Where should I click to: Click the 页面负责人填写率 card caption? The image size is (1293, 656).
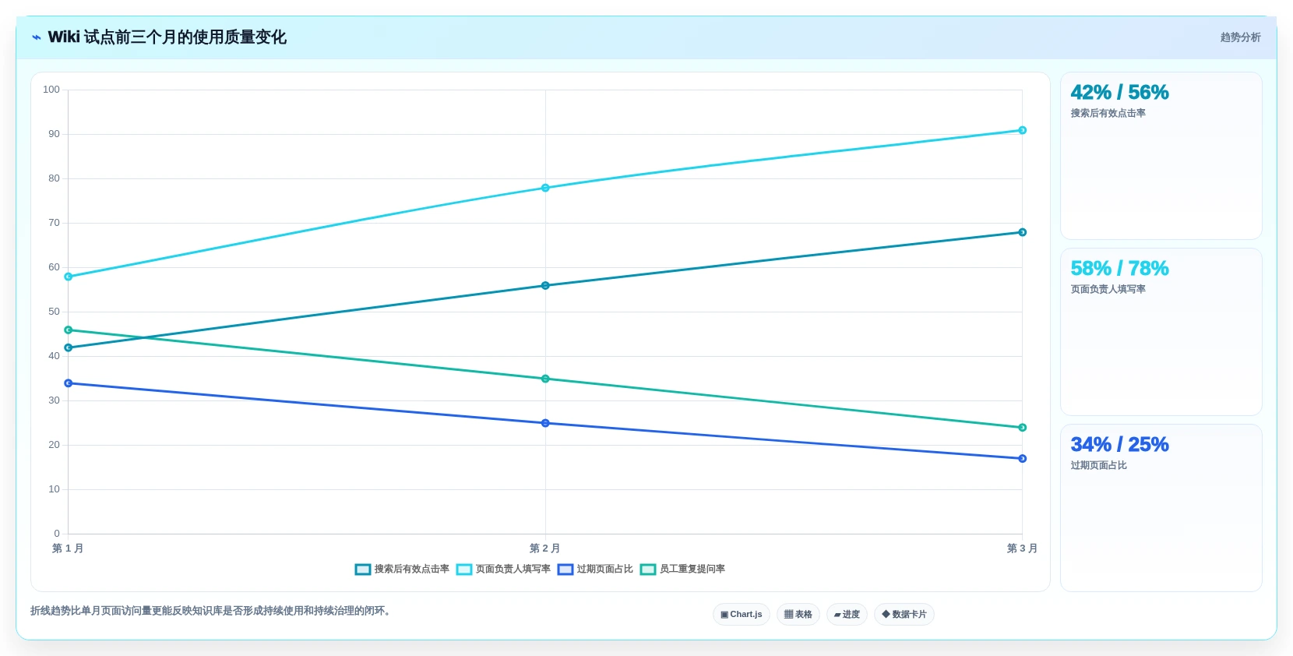coord(1108,290)
